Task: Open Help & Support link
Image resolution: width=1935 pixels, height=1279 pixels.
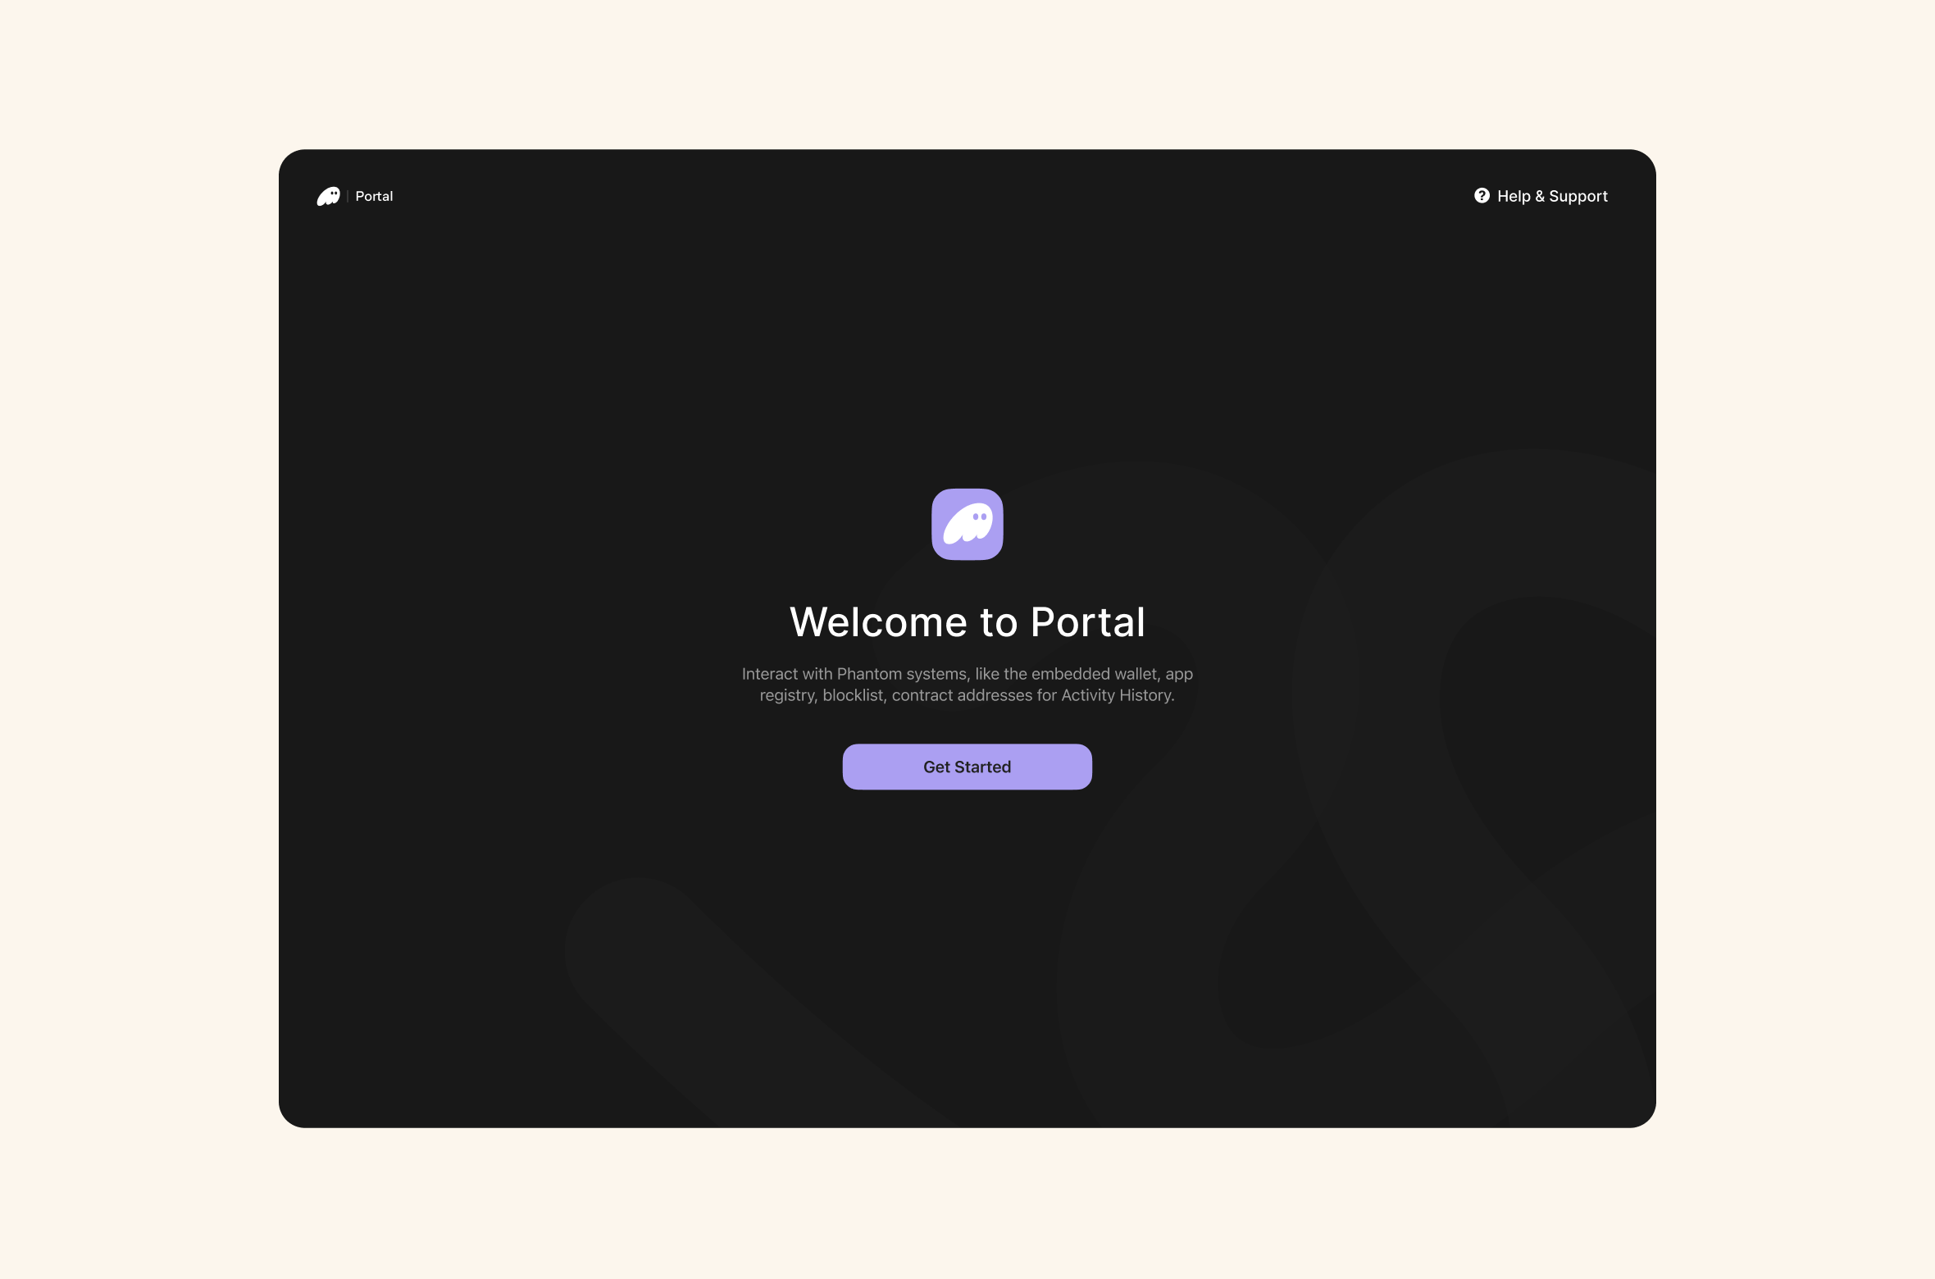Action: 1541,196
